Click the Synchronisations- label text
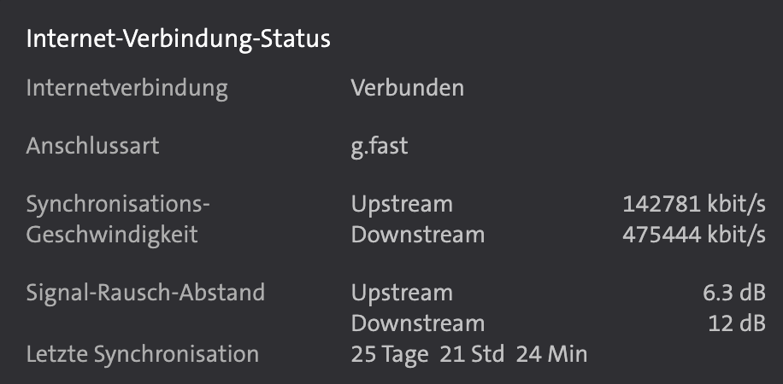 (x=118, y=205)
